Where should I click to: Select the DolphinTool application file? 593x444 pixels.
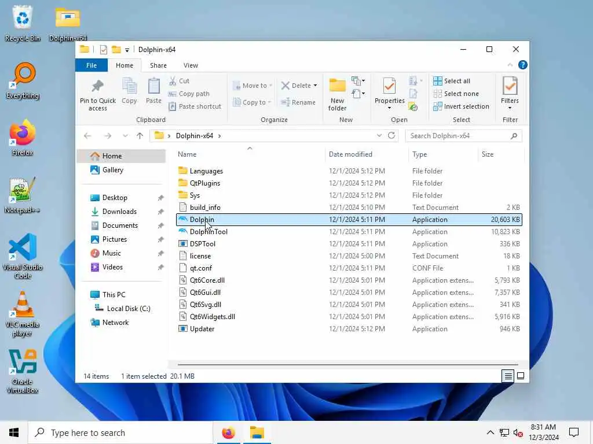[349, 232]
